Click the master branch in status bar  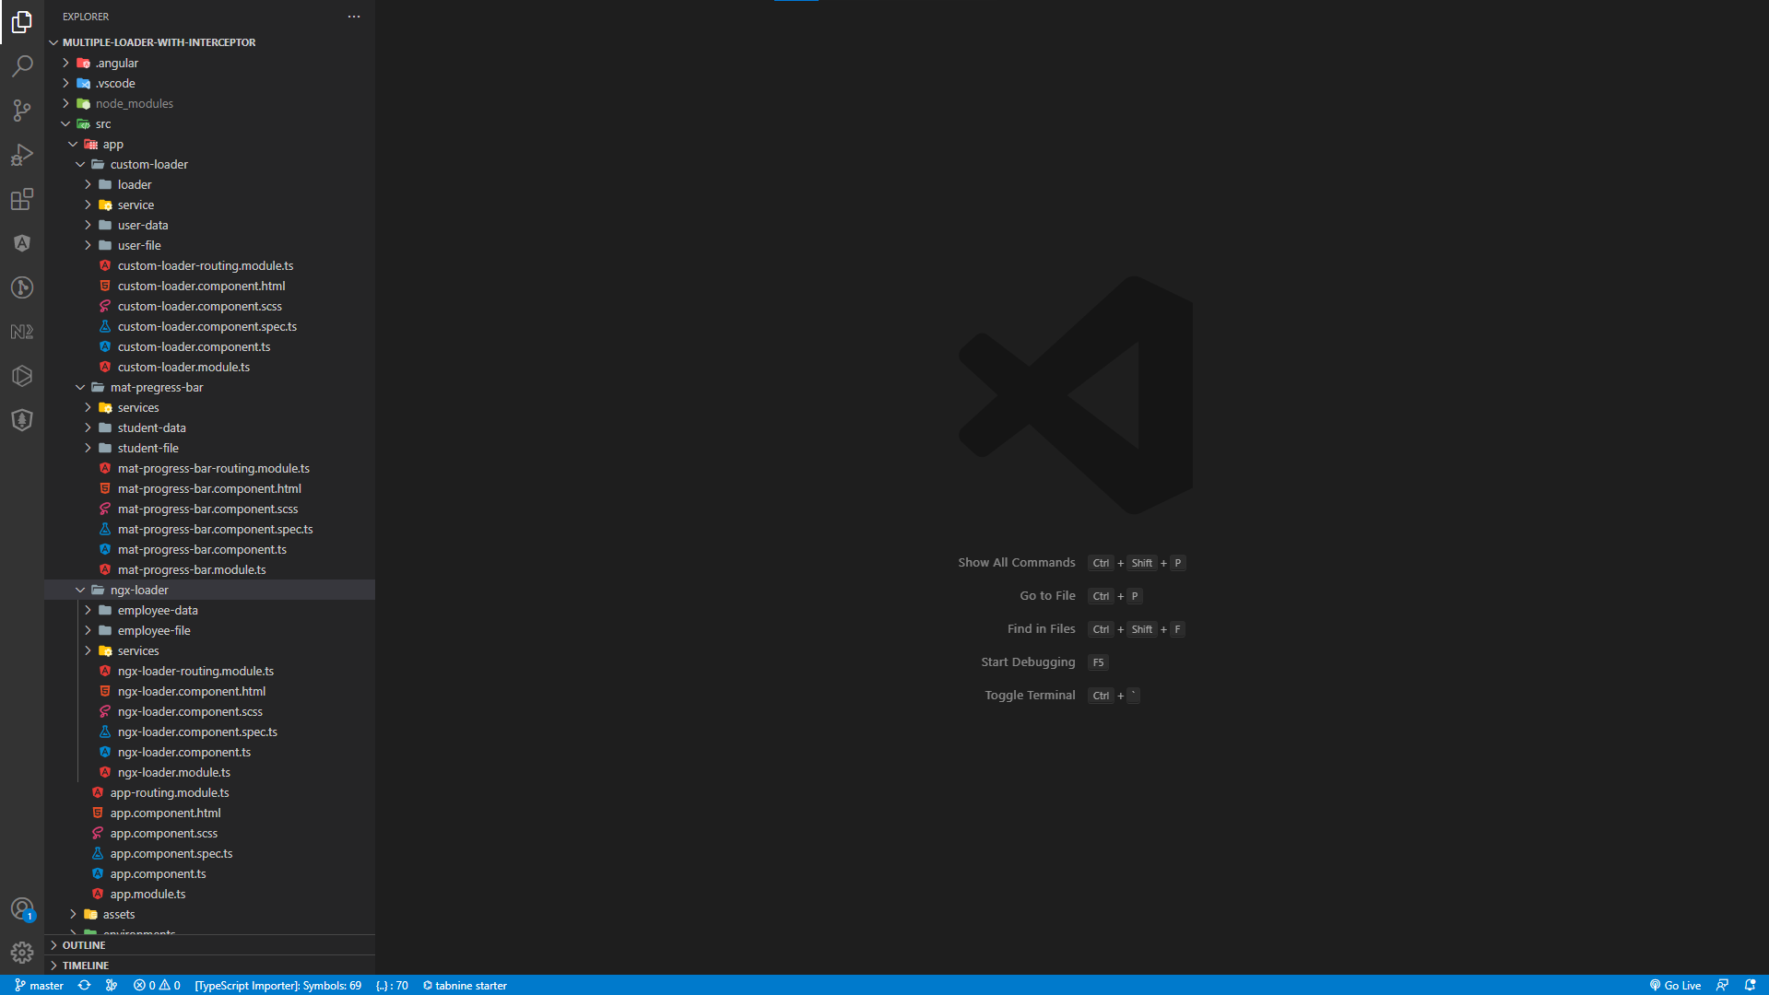pyautogui.click(x=39, y=985)
